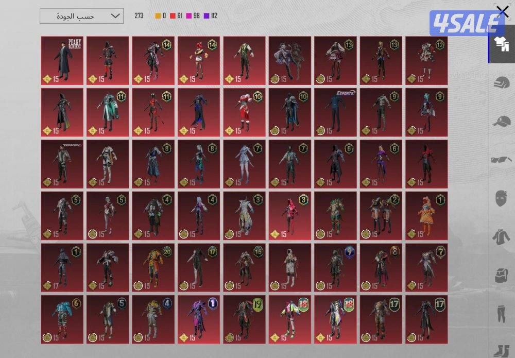Select the jacket category icon
Image resolution: width=515 pixels, height=358 pixels.
tap(501, 236)
